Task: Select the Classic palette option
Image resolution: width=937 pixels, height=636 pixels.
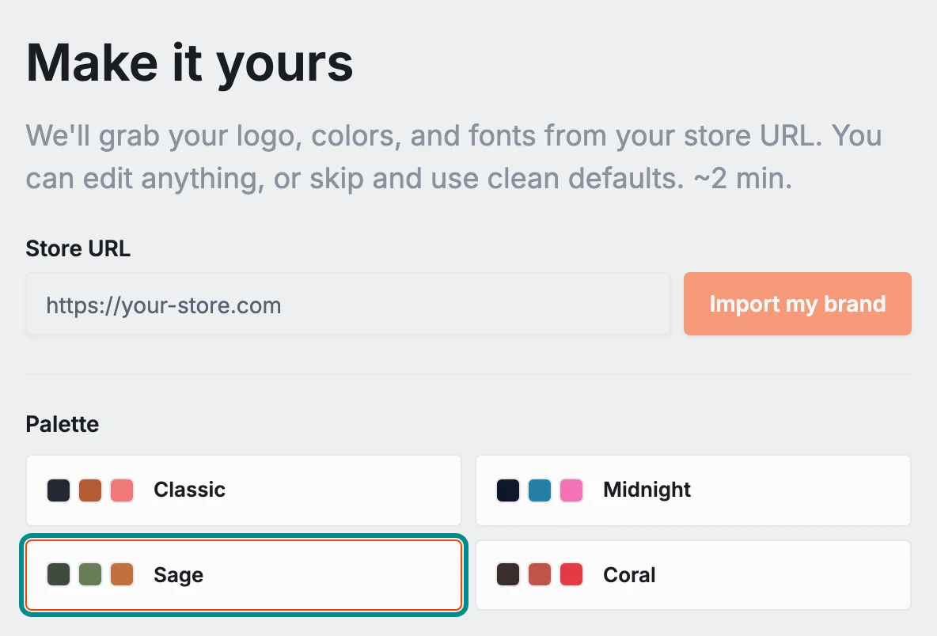Action: point(244,490)
